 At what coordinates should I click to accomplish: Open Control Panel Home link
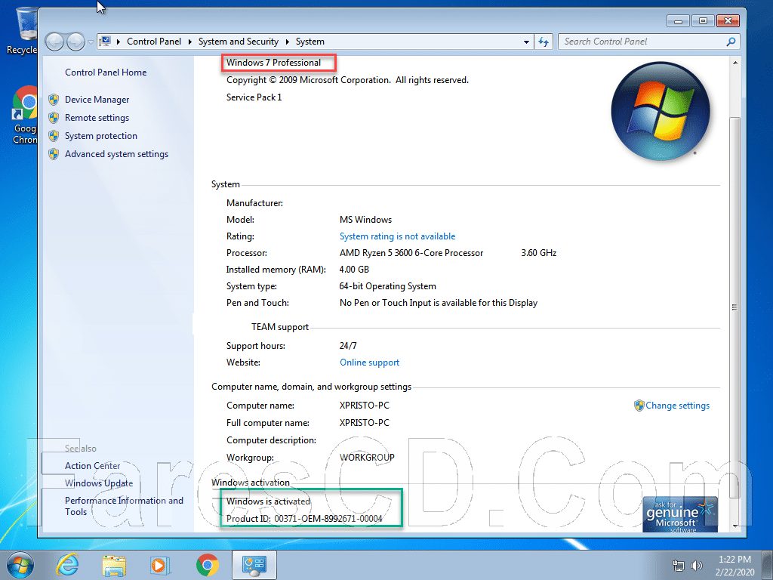click(x=106, y=72)
